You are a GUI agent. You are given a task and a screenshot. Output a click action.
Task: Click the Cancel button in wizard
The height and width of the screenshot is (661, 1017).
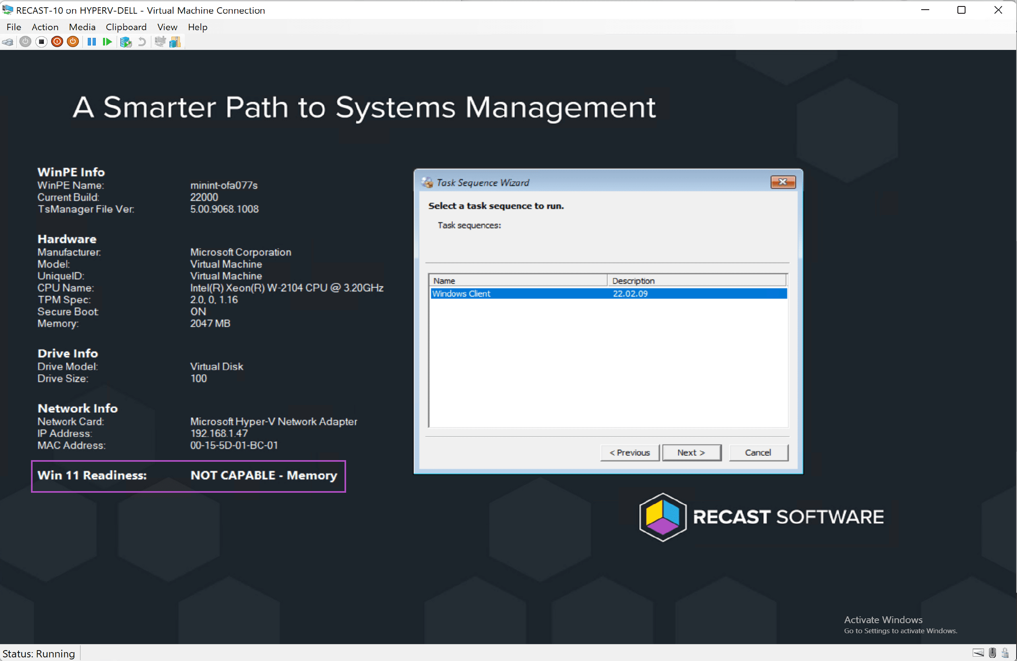[x=758, y=452]
